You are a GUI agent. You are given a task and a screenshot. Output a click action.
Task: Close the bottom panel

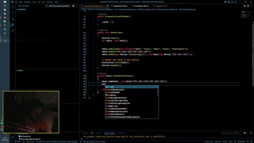click(x=251, y=133)
